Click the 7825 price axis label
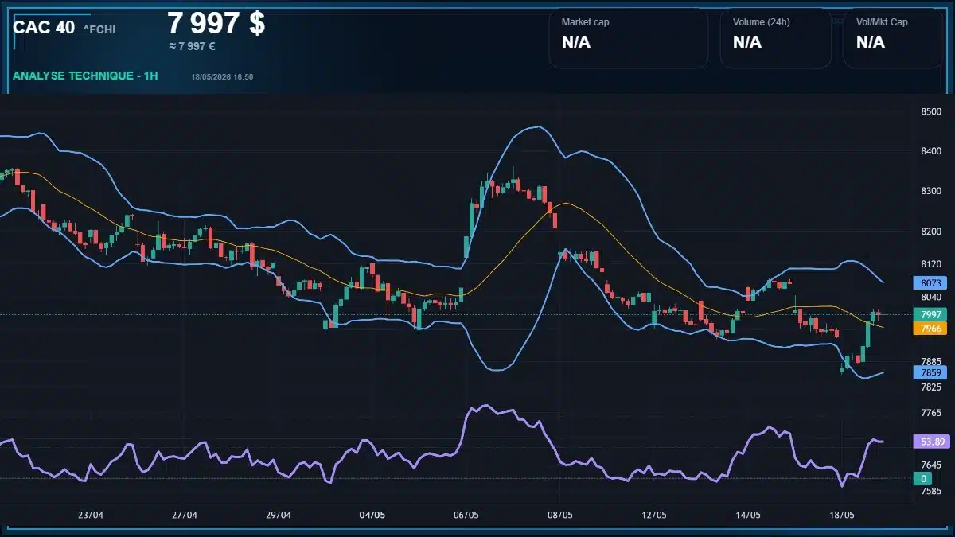This screenshot has width=955, height=537. coord(931,387)
